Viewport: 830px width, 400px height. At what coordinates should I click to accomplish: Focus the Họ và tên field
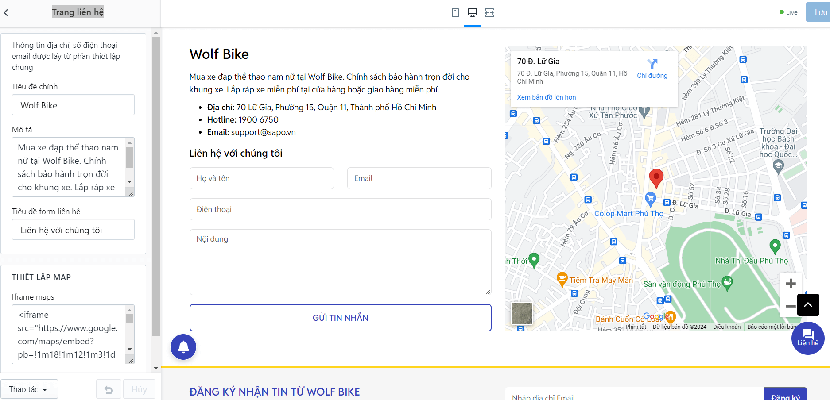[261, 178]
